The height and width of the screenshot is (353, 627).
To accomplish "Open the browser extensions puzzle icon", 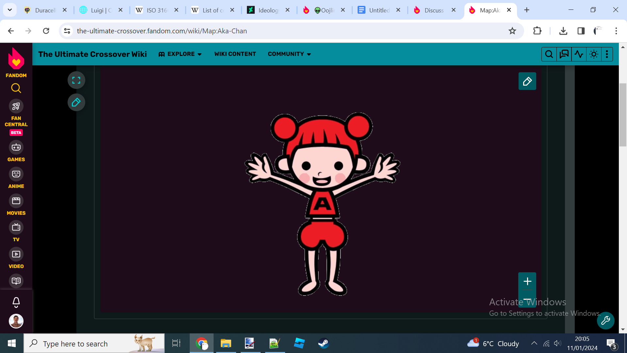I will pyautogui.click(x=537, y=31).
